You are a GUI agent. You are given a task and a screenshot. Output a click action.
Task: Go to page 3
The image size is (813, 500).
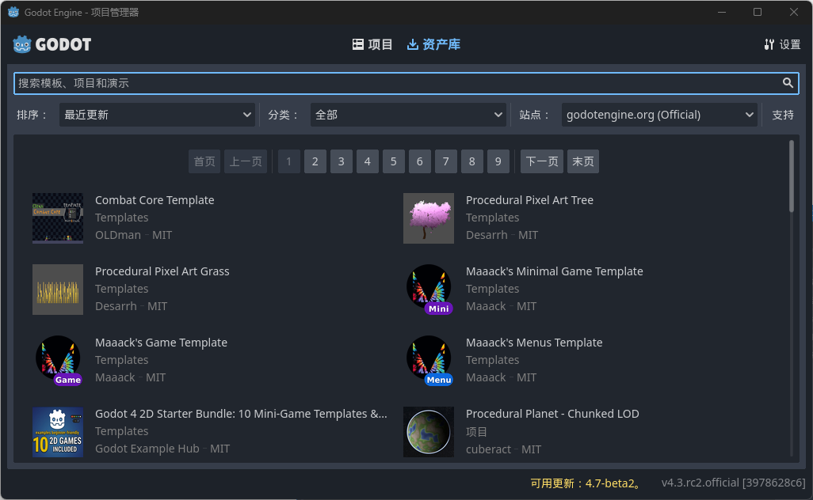point(342,161)
